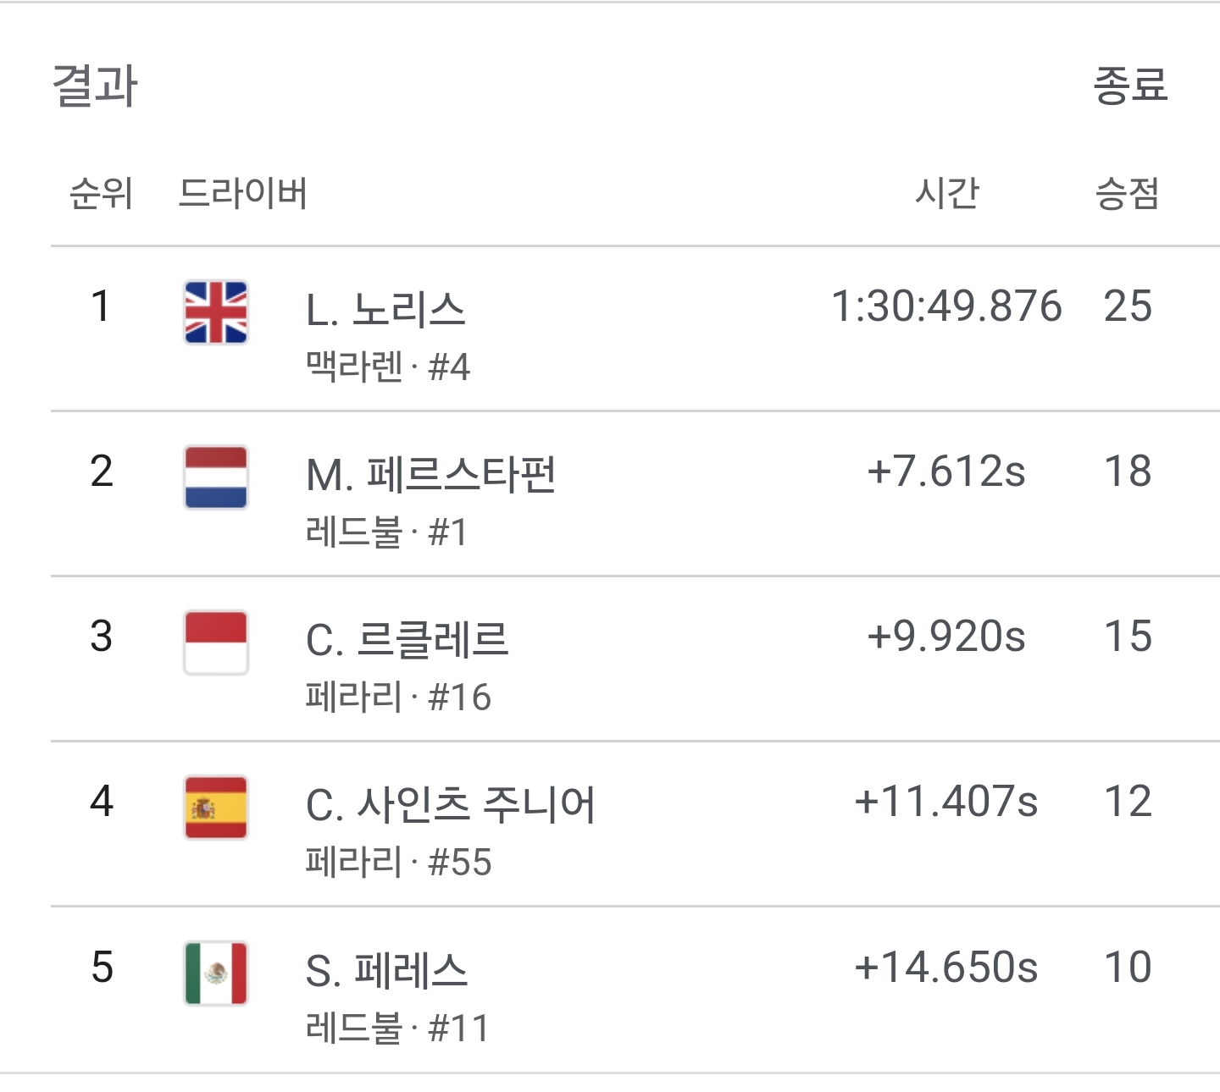Click the 결과 section title

[x=95, y=85]
